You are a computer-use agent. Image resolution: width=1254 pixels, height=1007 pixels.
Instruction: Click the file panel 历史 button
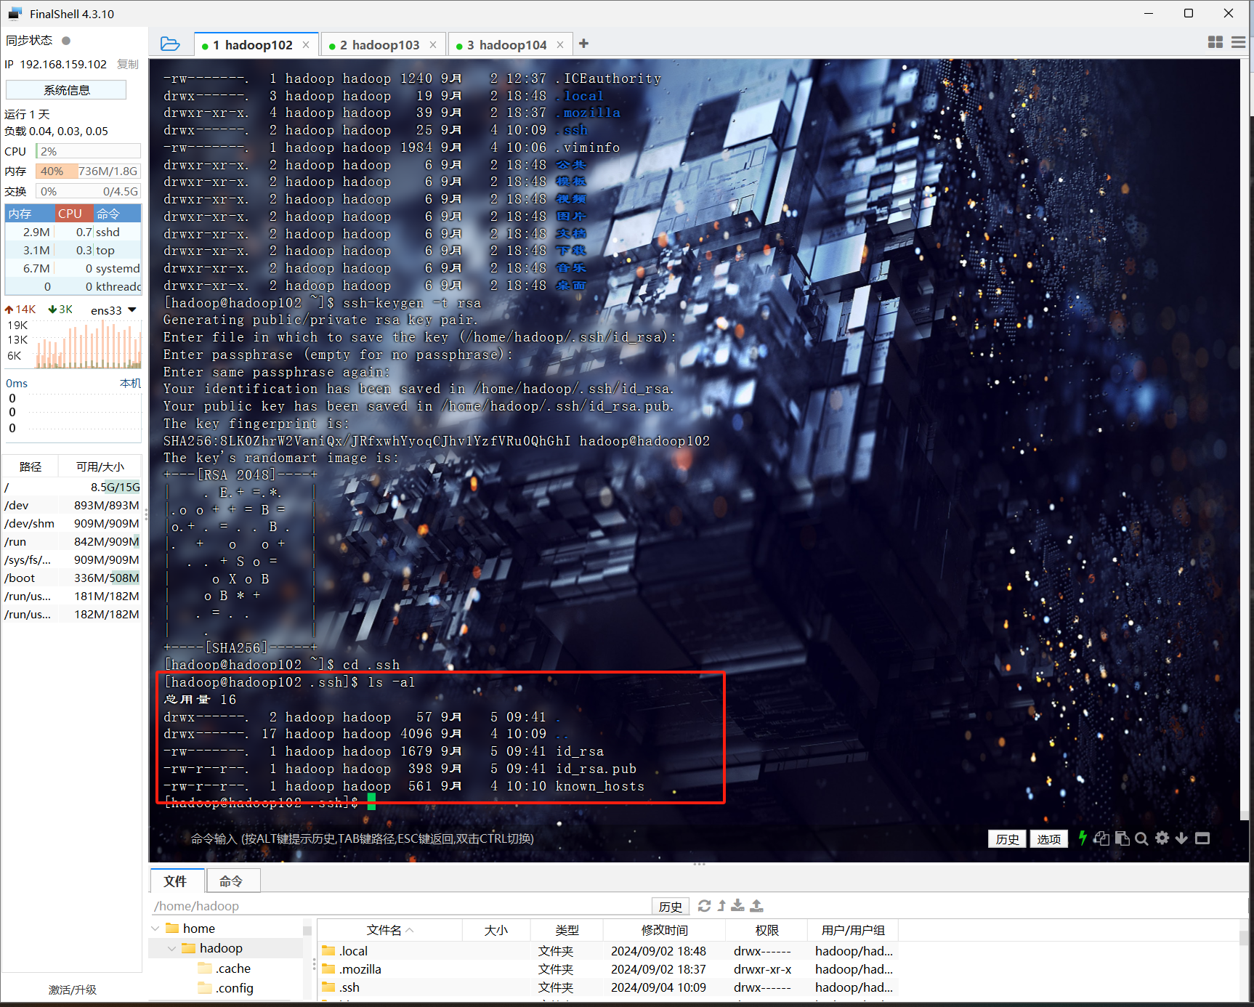click(670, 906)
